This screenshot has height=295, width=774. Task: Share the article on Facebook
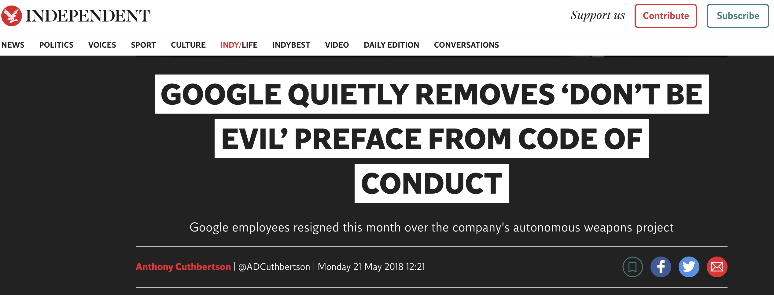click(x=661, y=267)
